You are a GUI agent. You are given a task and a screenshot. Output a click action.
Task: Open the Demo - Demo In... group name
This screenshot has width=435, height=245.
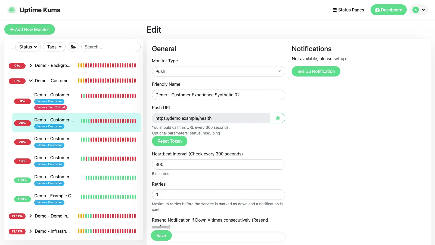(x=52, y=216)
